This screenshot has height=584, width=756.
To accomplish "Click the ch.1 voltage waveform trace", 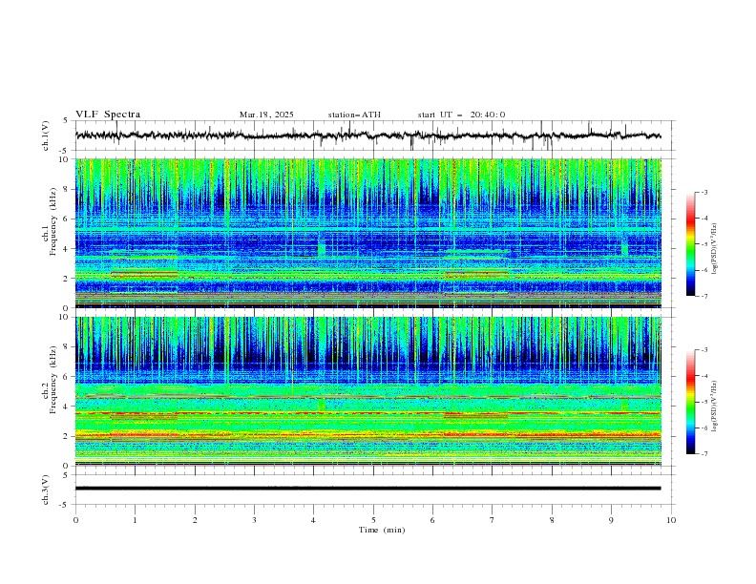I will [x=368, y=136].
